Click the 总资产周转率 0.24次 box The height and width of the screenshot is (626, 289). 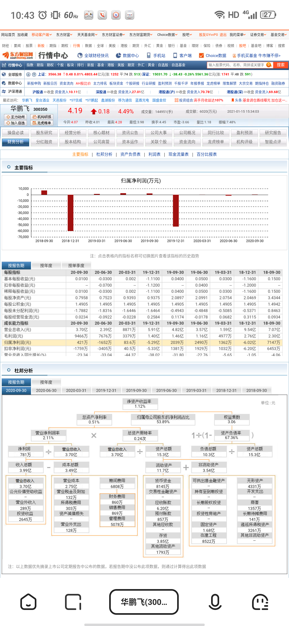point(140,436)
